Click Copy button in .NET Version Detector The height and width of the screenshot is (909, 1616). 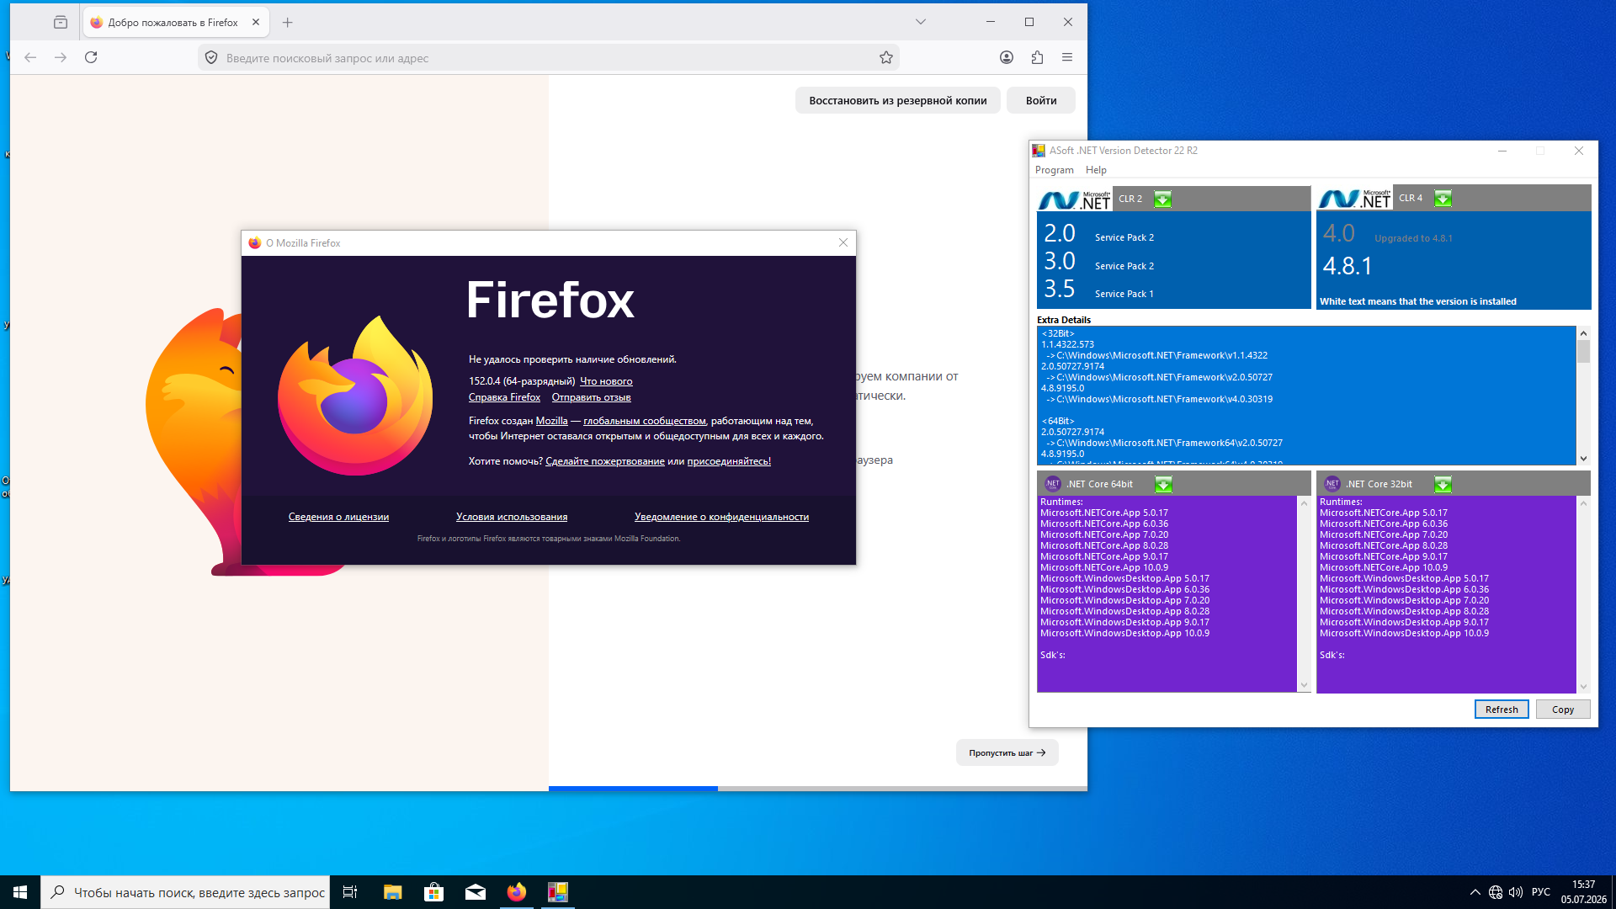(1563, 710)
